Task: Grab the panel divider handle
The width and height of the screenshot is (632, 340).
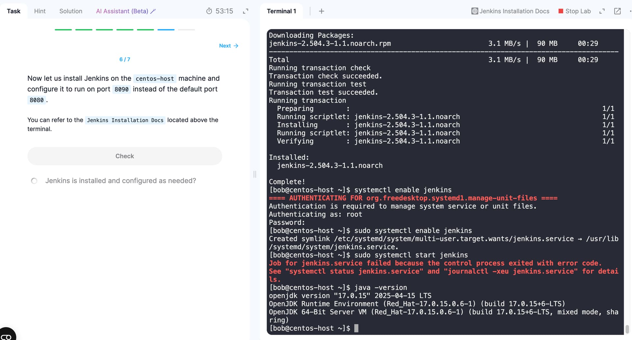Action: point(255,174)
